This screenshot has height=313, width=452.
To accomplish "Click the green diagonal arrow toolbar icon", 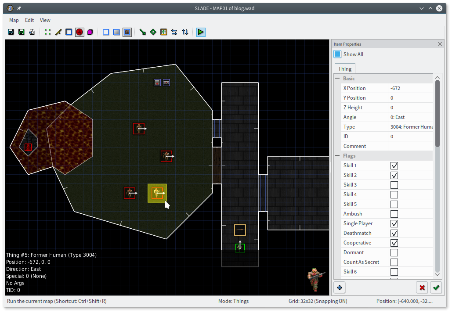I will (x=142, y=32).
